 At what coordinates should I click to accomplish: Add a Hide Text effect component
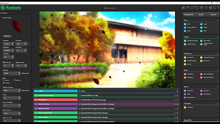205,91
